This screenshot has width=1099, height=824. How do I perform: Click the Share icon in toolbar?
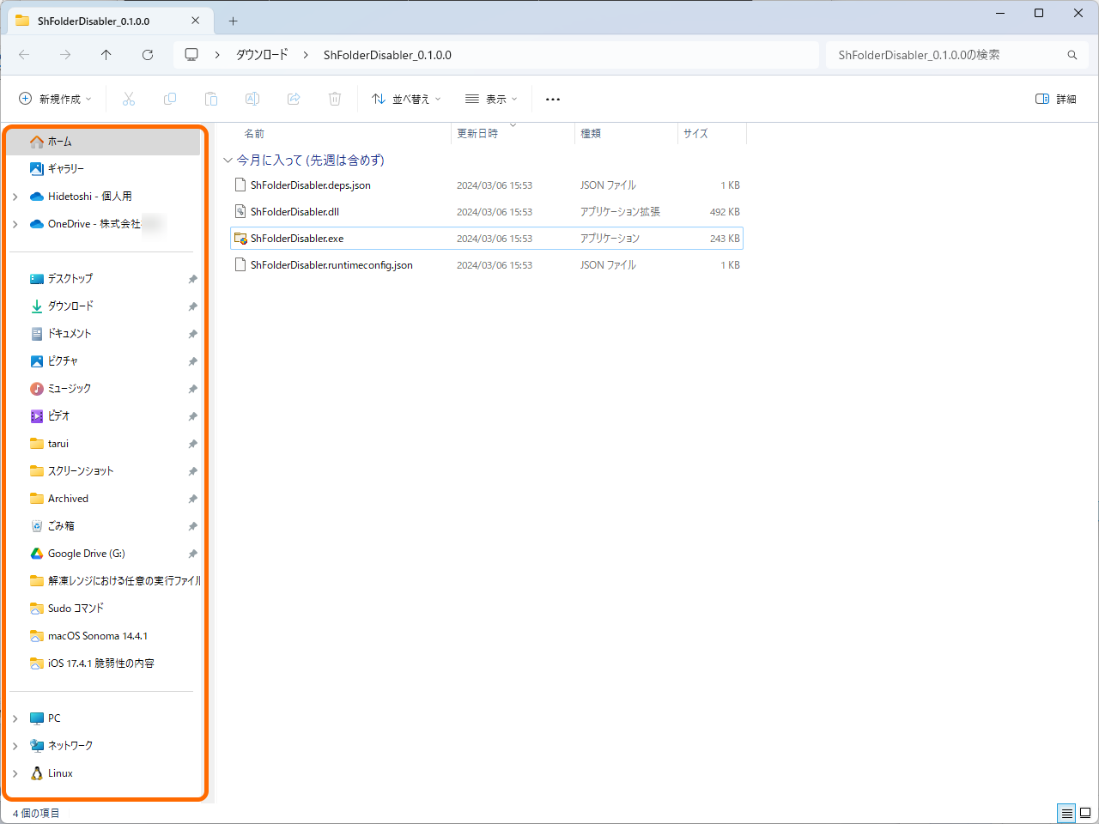pyautogui.click(x=294, y=100)
